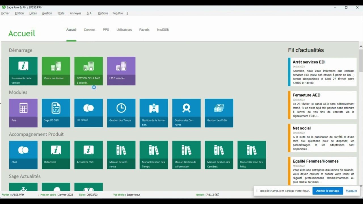Click the 'Fil d'actualités' heading

(x=306, y=50)
